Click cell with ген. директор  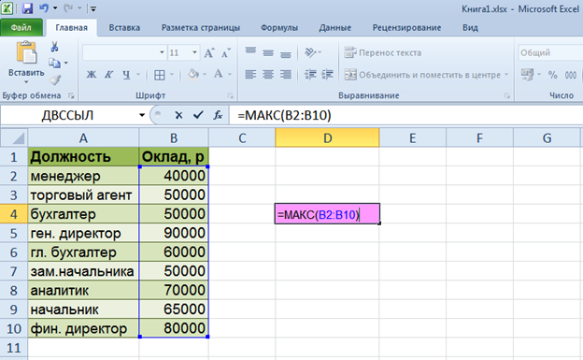[83, 234]
